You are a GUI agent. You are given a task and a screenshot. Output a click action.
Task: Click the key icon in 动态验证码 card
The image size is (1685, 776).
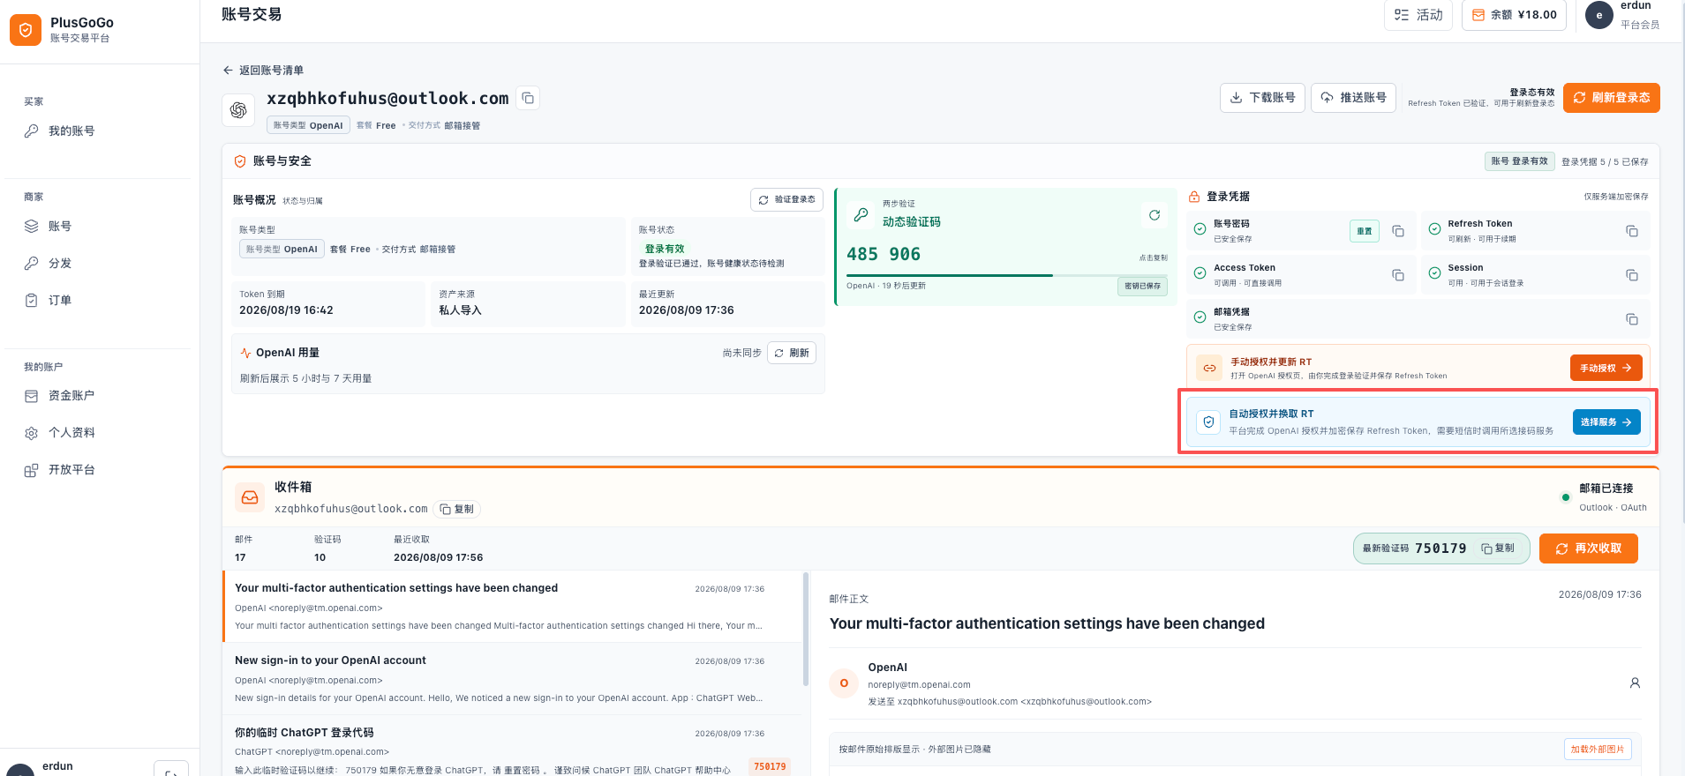coord(861,214)
